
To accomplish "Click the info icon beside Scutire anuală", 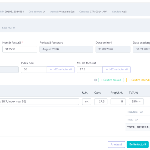I will click(x=96, y=80).
